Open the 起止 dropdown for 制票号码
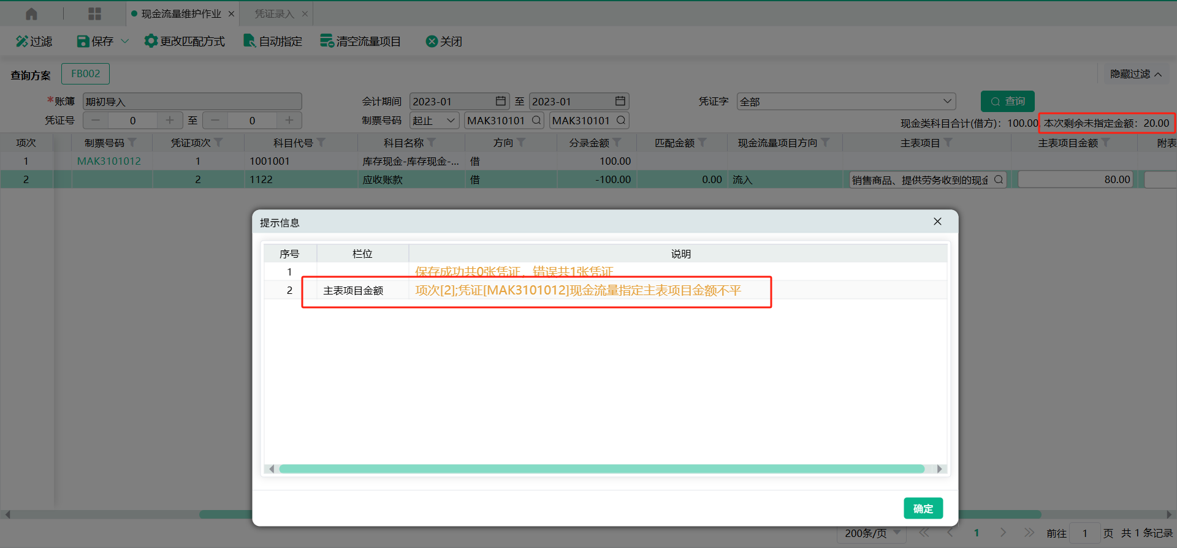The width and height of the screenshot is (1177, 548). 434,121
